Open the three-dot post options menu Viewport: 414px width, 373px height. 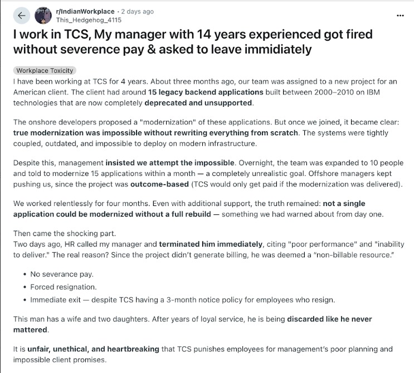(400, 15)
